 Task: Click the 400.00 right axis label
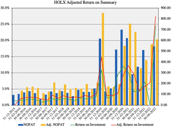(166, 62)
